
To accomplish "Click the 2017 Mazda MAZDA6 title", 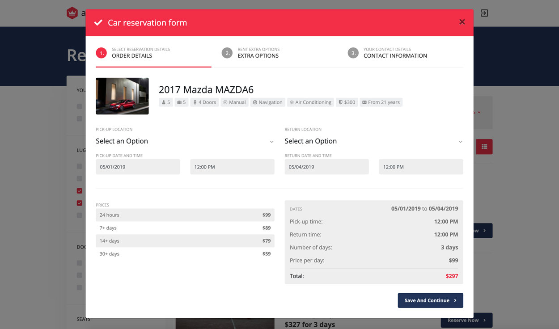I will point(206,89).
